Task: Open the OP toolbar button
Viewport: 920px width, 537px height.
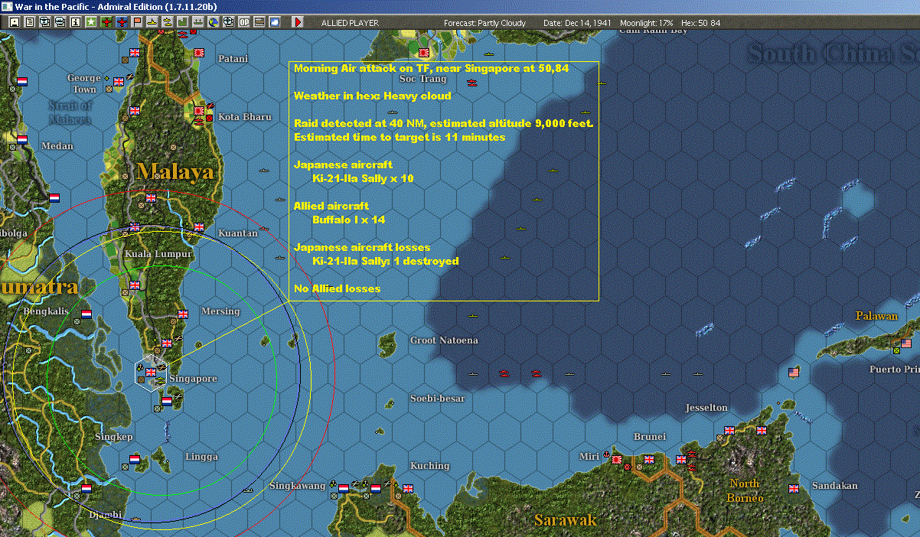Action: point(244,23)
